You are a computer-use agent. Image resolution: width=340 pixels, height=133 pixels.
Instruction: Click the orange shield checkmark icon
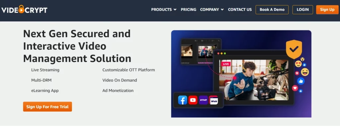(x=294, y=49)
